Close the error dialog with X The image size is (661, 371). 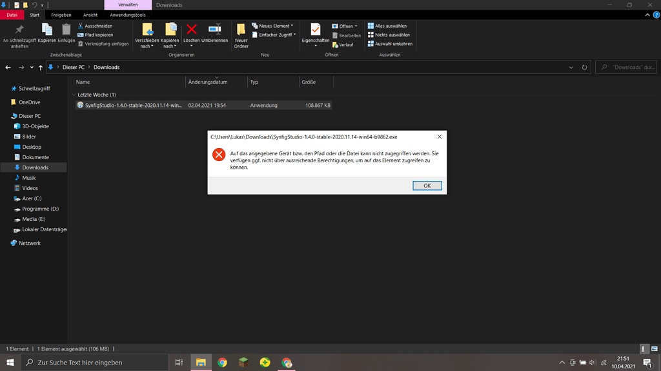(440, 137)
